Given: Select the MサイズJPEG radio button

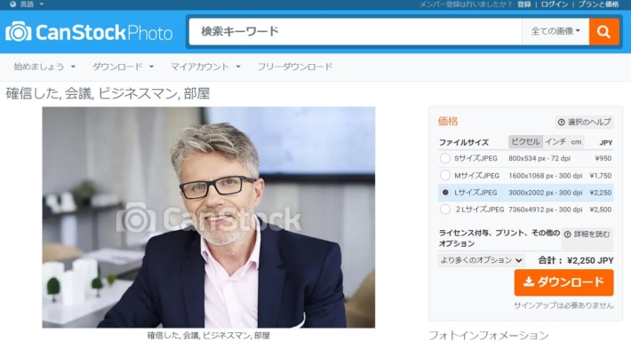Looking at the screenshot, I should [x=444, y=175].
